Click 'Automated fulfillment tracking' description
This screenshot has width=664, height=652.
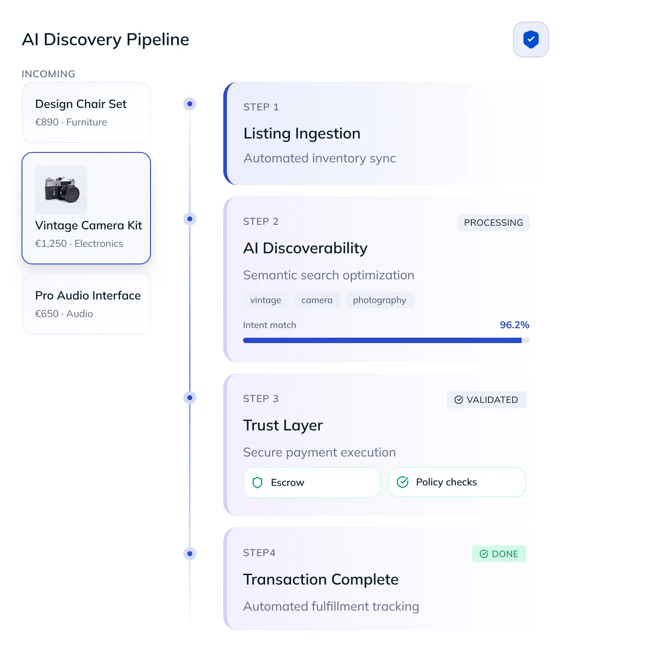pyautogui.click(x=331, y=607)
